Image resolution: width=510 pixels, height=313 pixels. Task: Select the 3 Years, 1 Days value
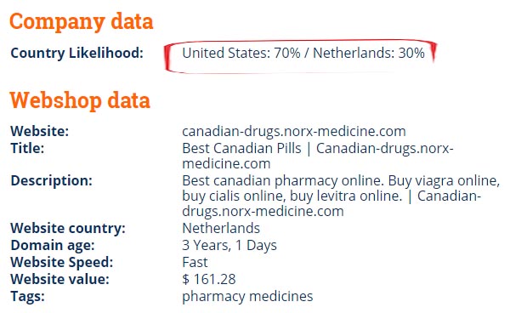229,245
